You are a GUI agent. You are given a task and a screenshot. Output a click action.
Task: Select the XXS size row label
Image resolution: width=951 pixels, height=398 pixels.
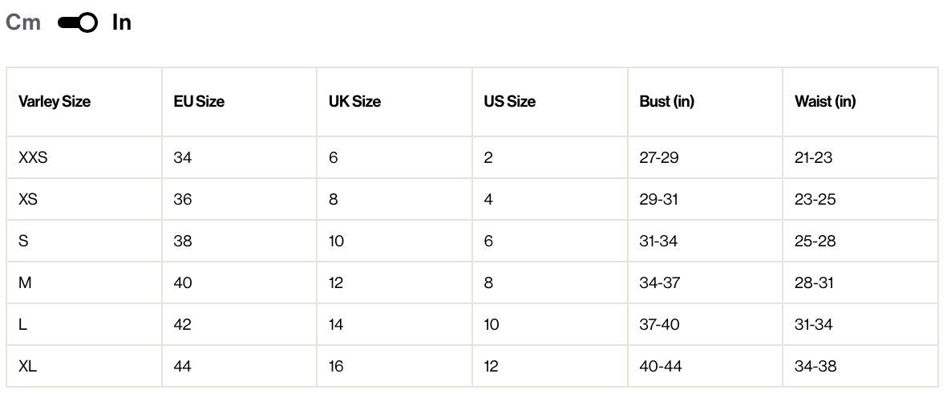tap(33, 158)
